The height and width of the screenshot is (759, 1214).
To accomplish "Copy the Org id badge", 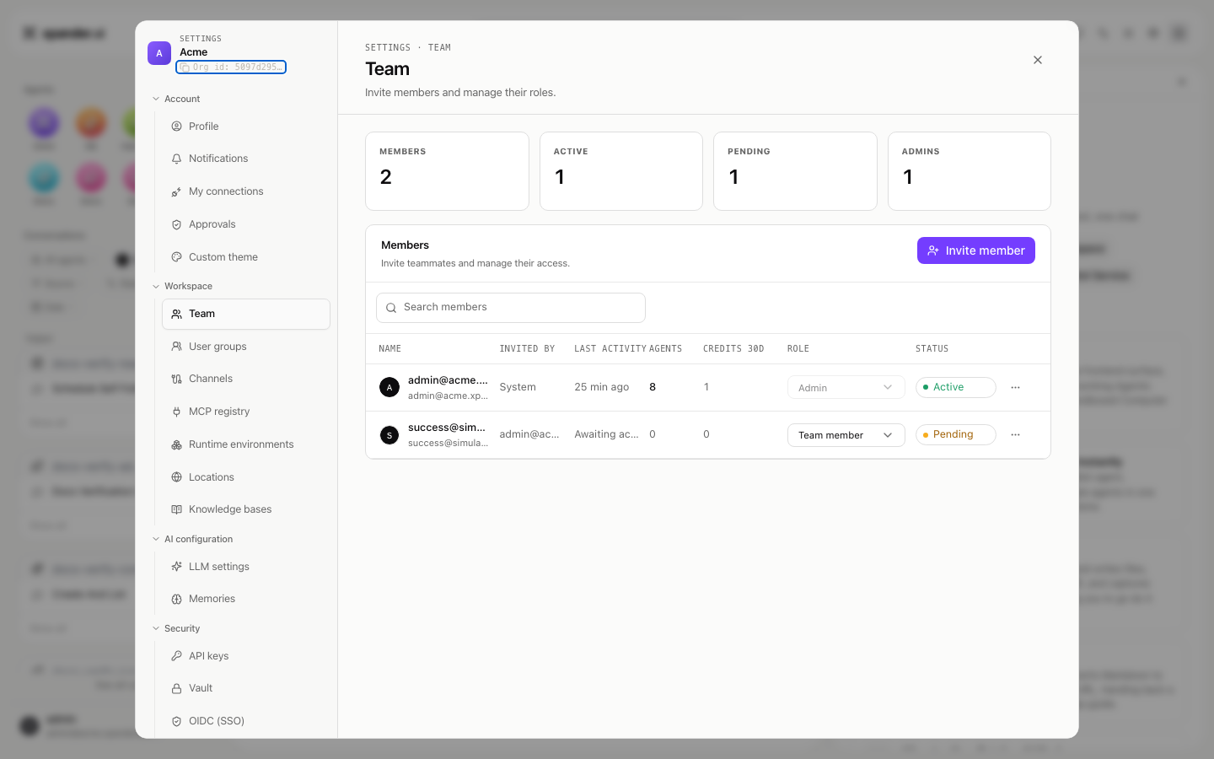I will (231, 67).
